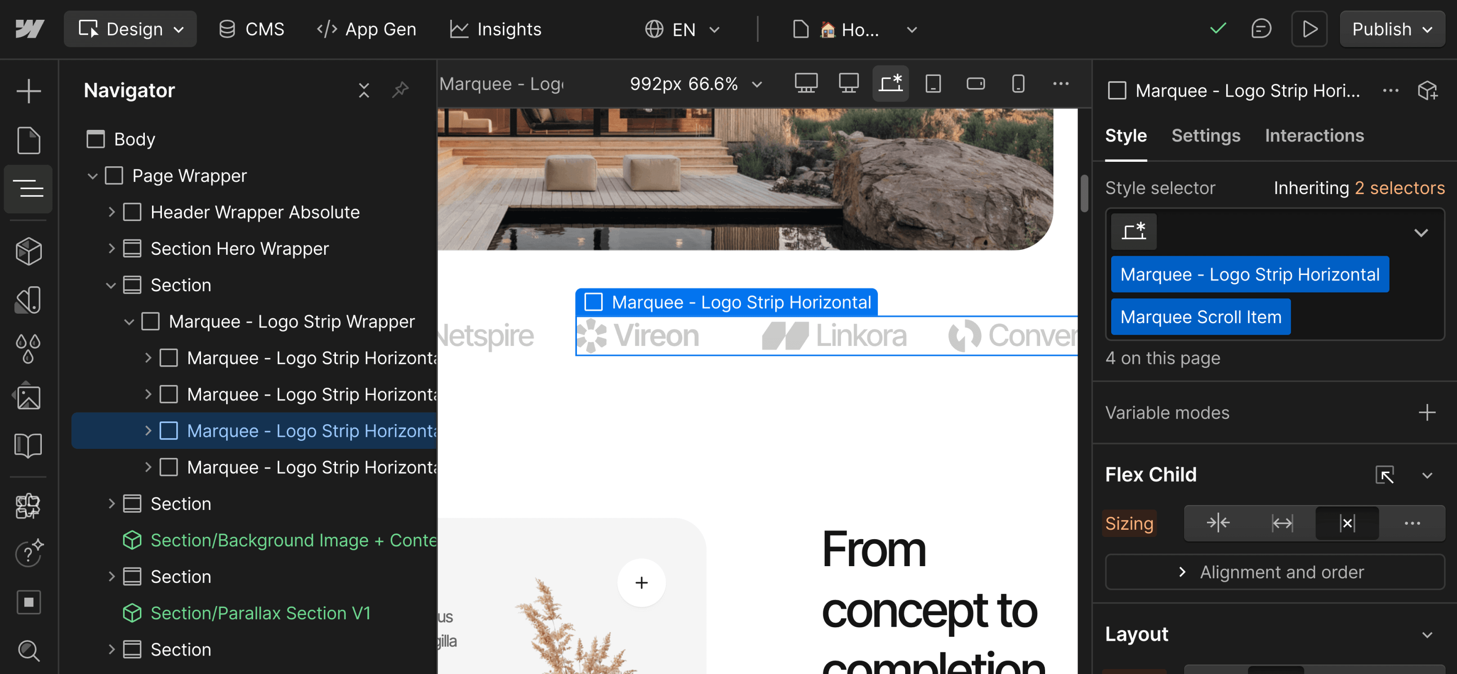Select the Marquee Scroll Item selector tag
This screenshot has height=674, width=1457.
[x=1200, y=317]
